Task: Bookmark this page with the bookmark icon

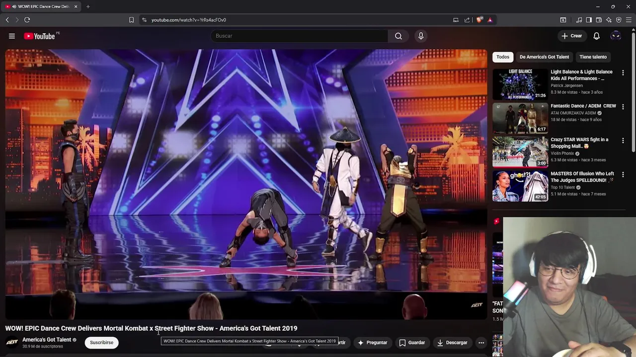Action: pyautogui.click(x=131, y=20)
